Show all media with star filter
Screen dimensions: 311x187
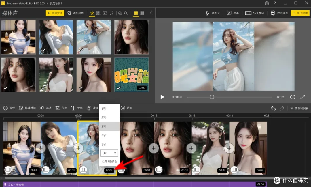point(92,13)
